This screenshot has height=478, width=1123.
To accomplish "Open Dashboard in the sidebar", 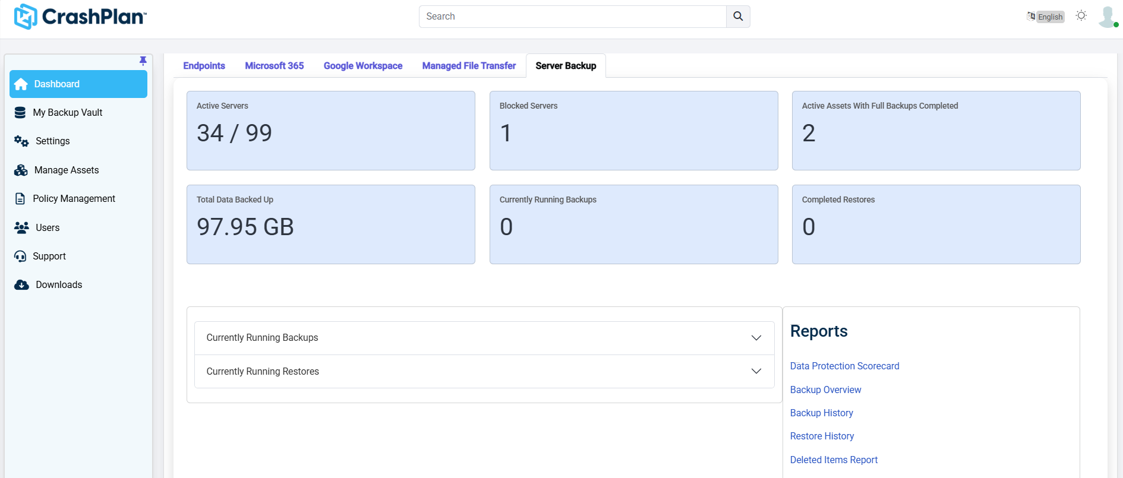I will pos(78,84).
